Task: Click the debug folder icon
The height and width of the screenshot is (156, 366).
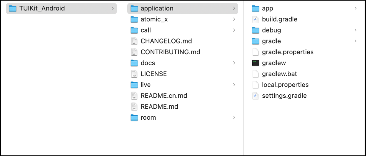Action: click(x=256, y=30)
